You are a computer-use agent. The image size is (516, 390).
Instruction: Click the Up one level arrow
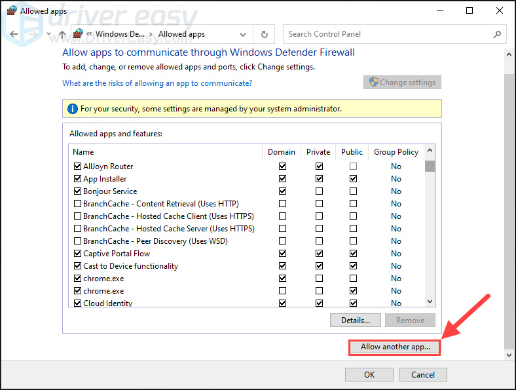click(62, 34)
